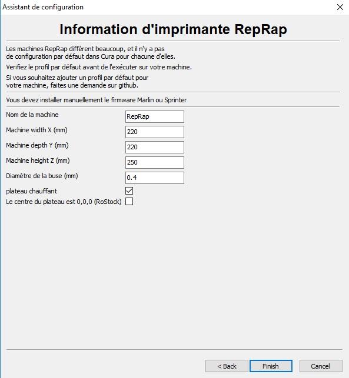Viewport: 349px width, 378px height.
Task: Click the heading 'Information d'imprimante RepRap'
Action: pos(173,29)
